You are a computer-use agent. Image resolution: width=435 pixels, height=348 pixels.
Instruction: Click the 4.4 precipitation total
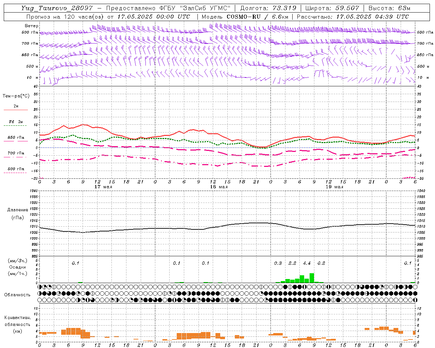[307, 263]
